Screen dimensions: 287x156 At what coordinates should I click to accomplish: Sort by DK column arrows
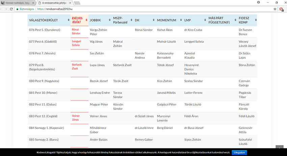154,20
